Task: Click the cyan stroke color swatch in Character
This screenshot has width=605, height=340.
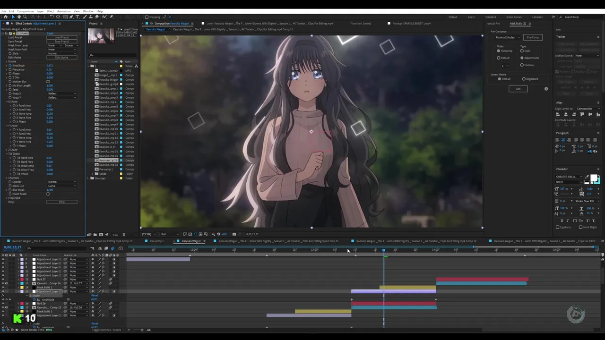Action: (599, 182)
